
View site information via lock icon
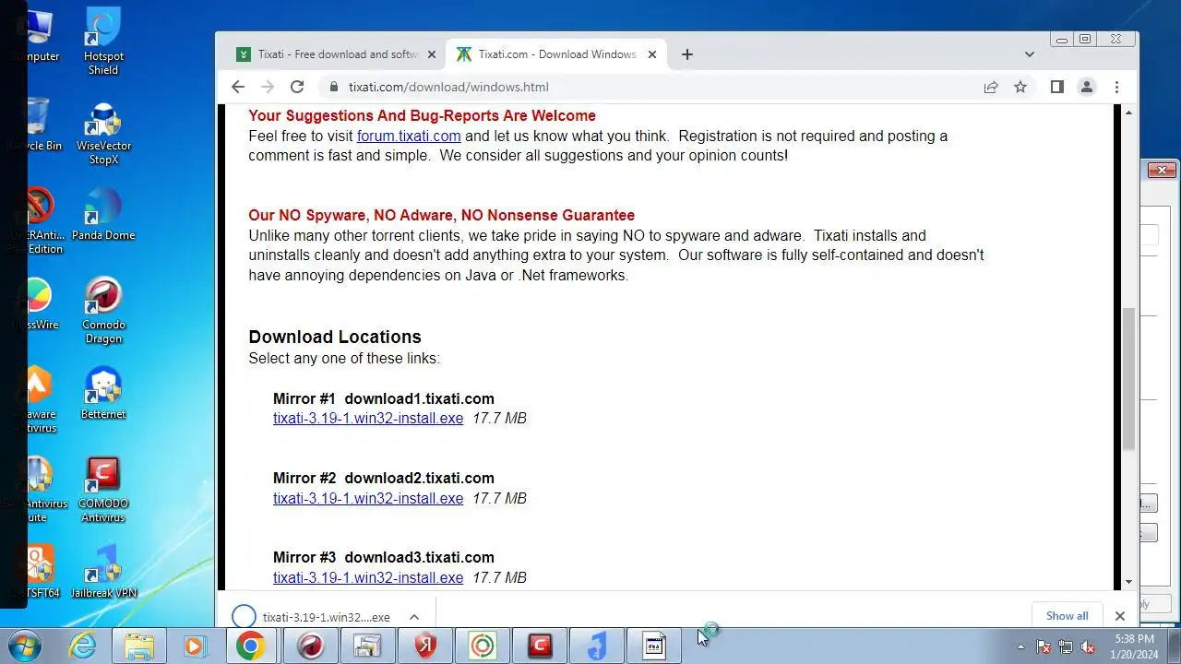coord(333,87)
